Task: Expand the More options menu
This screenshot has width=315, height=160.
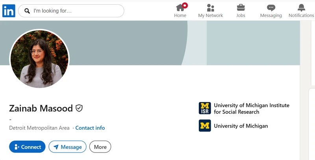Action: [x=100, y=147]
